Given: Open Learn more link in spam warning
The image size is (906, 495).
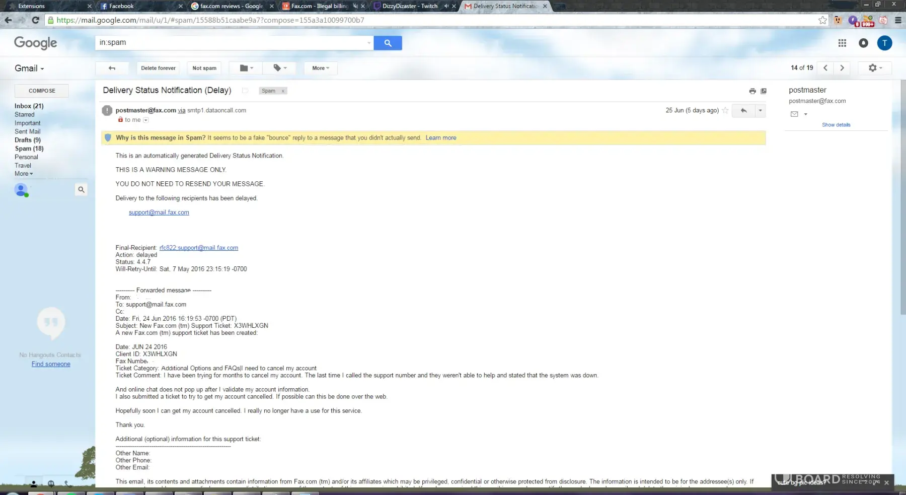Looking at the screenshot, I should [x=441, y=138].
